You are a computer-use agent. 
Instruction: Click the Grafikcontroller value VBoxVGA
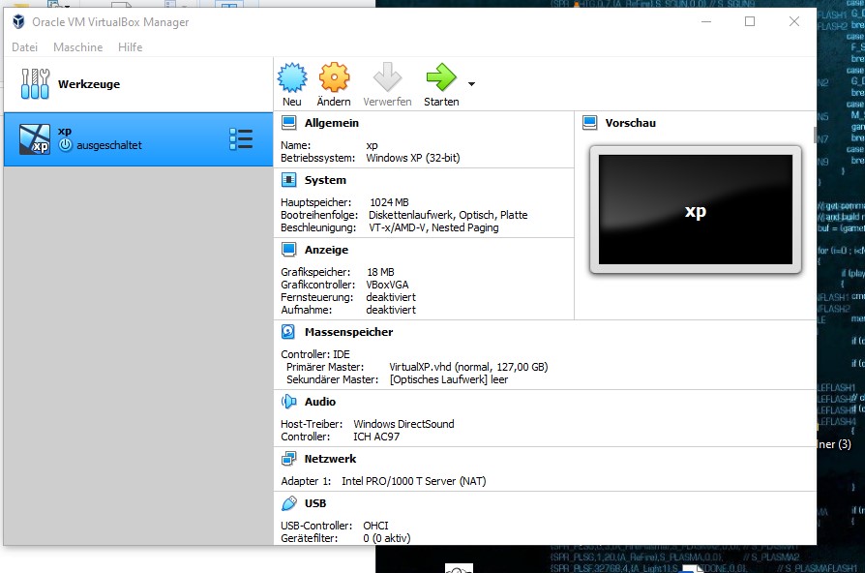pos(387,285)
